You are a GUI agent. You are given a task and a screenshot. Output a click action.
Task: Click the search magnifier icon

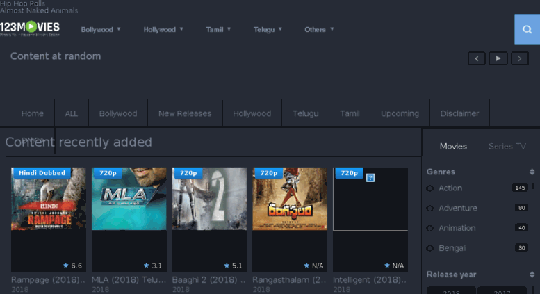(527, 30)
